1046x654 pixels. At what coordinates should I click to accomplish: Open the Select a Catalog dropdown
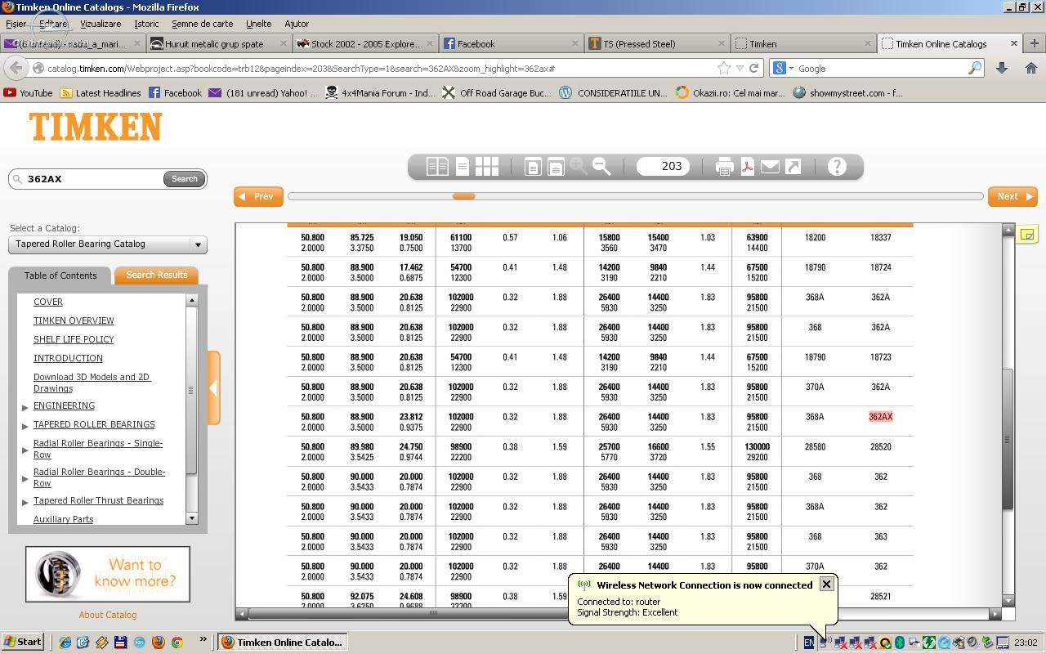tap(108, 244)
